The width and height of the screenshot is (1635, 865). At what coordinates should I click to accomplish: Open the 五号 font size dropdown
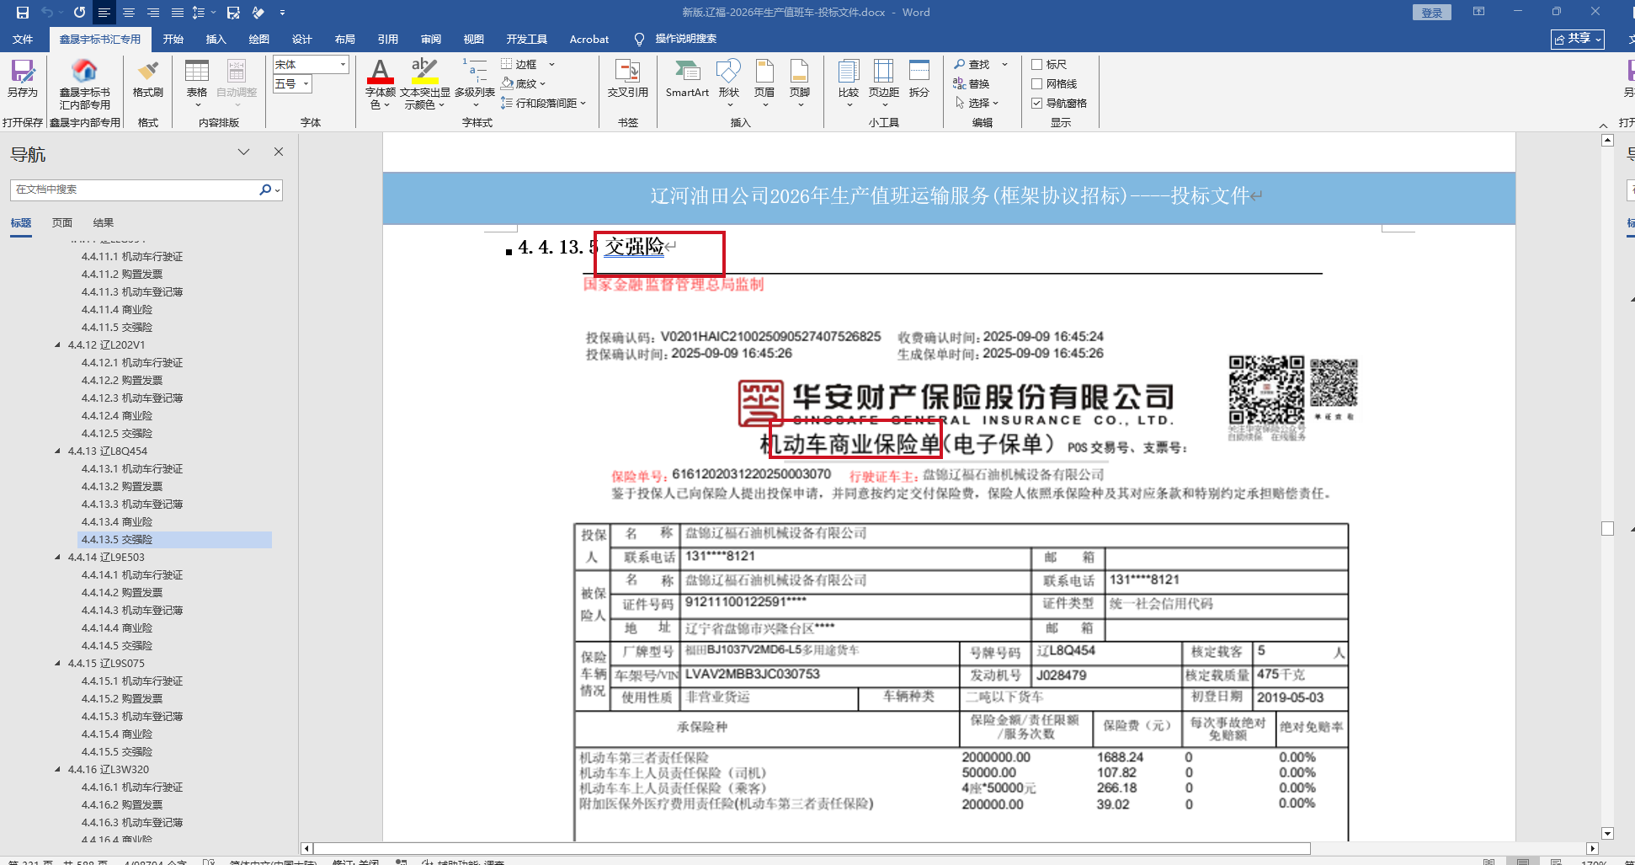(x=306, y=83)
